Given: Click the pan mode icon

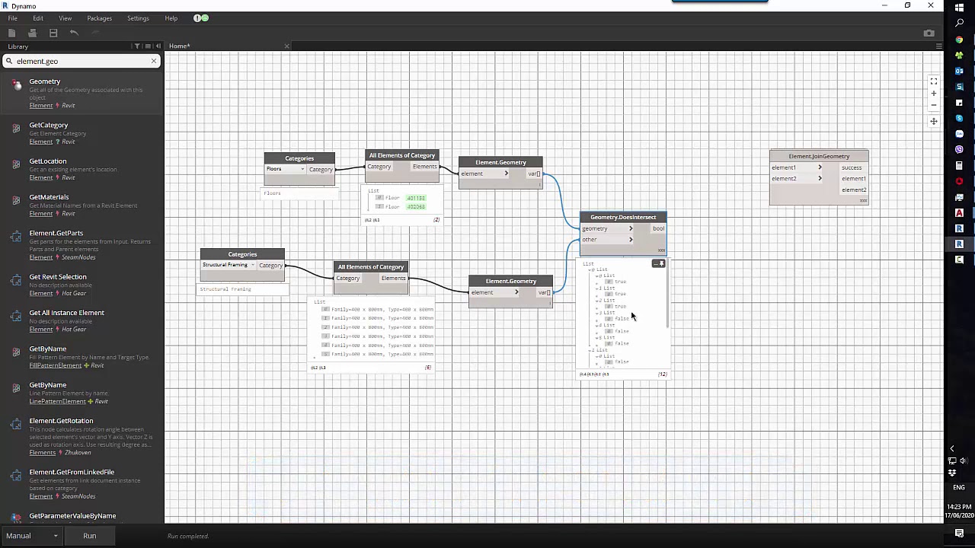Looking at the screenshot, I should (934, 121).
